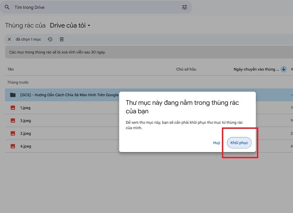Click the delete forever trash icon
Viewport: 293px width, 213px height.
(62, 39)
